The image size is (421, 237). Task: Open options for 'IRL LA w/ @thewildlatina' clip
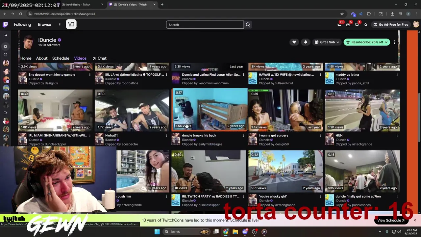click(166, 75)
